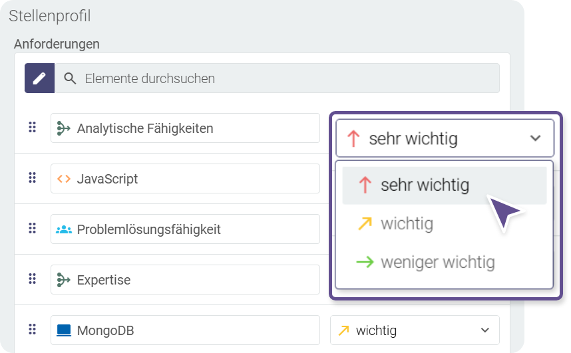Click the Problemlösungsfähigkeit people icon

click(x=64, y=229)
